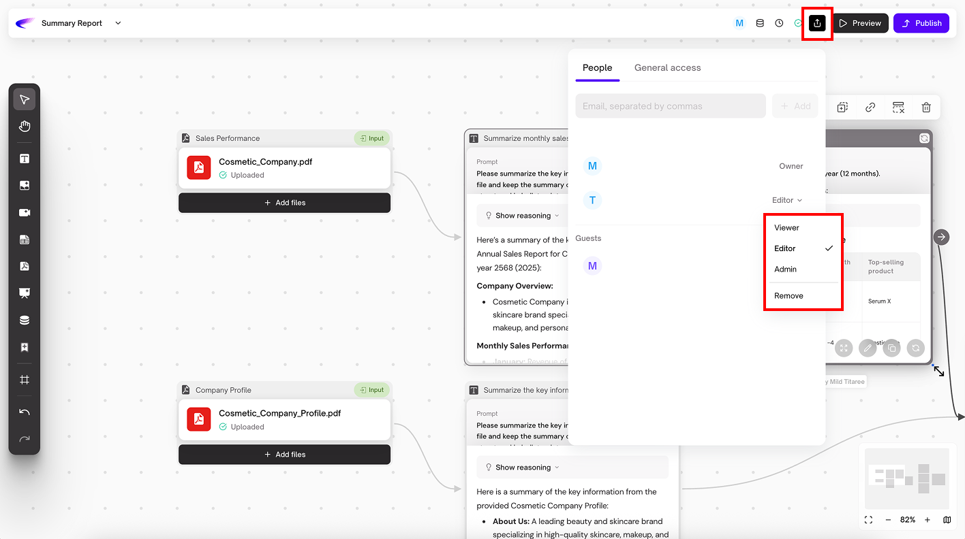Pick the text node tool in left toolbar

(25, 159)
